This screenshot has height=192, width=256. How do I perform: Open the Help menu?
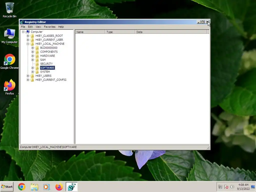[x=61, y=27]
